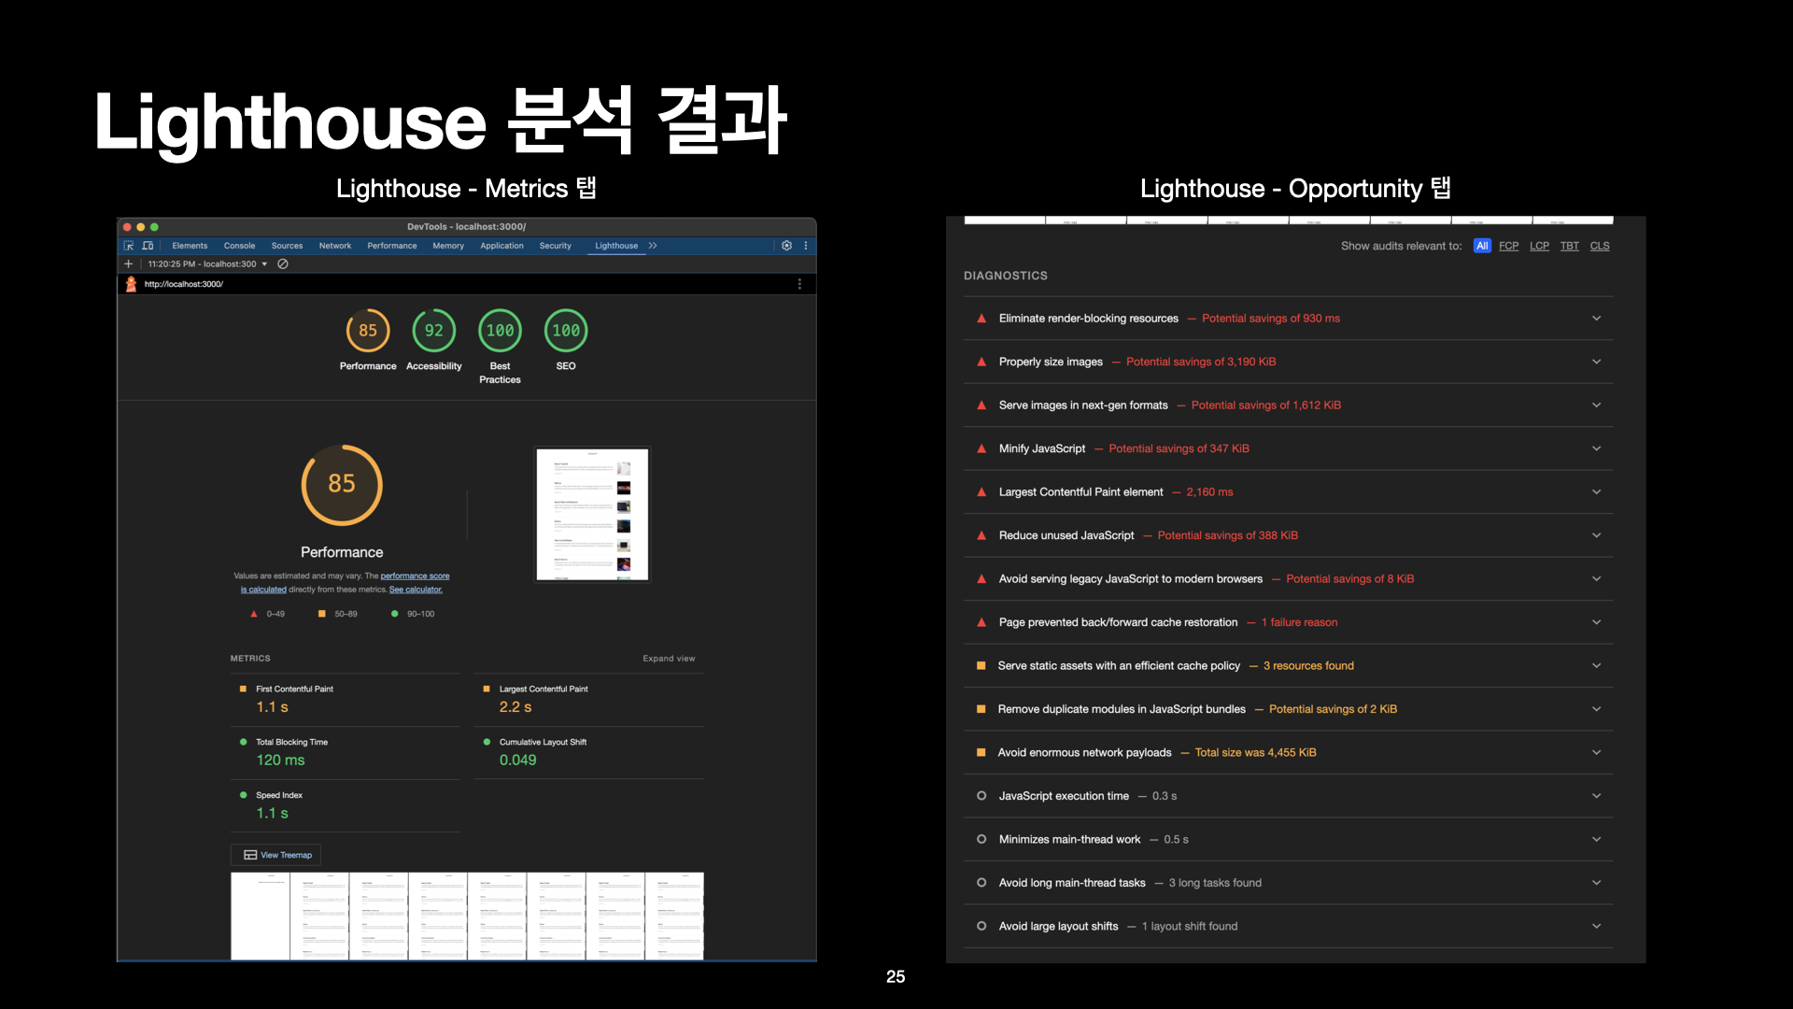
Task: Click the orange Lighthouse logo icon
Action: (x=131, y=284)
